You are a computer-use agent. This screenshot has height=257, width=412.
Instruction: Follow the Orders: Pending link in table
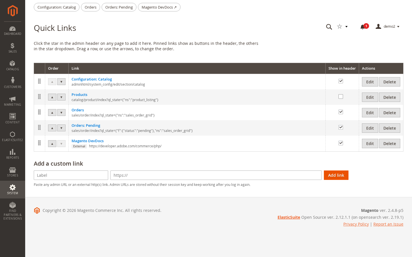coord(86,125)
